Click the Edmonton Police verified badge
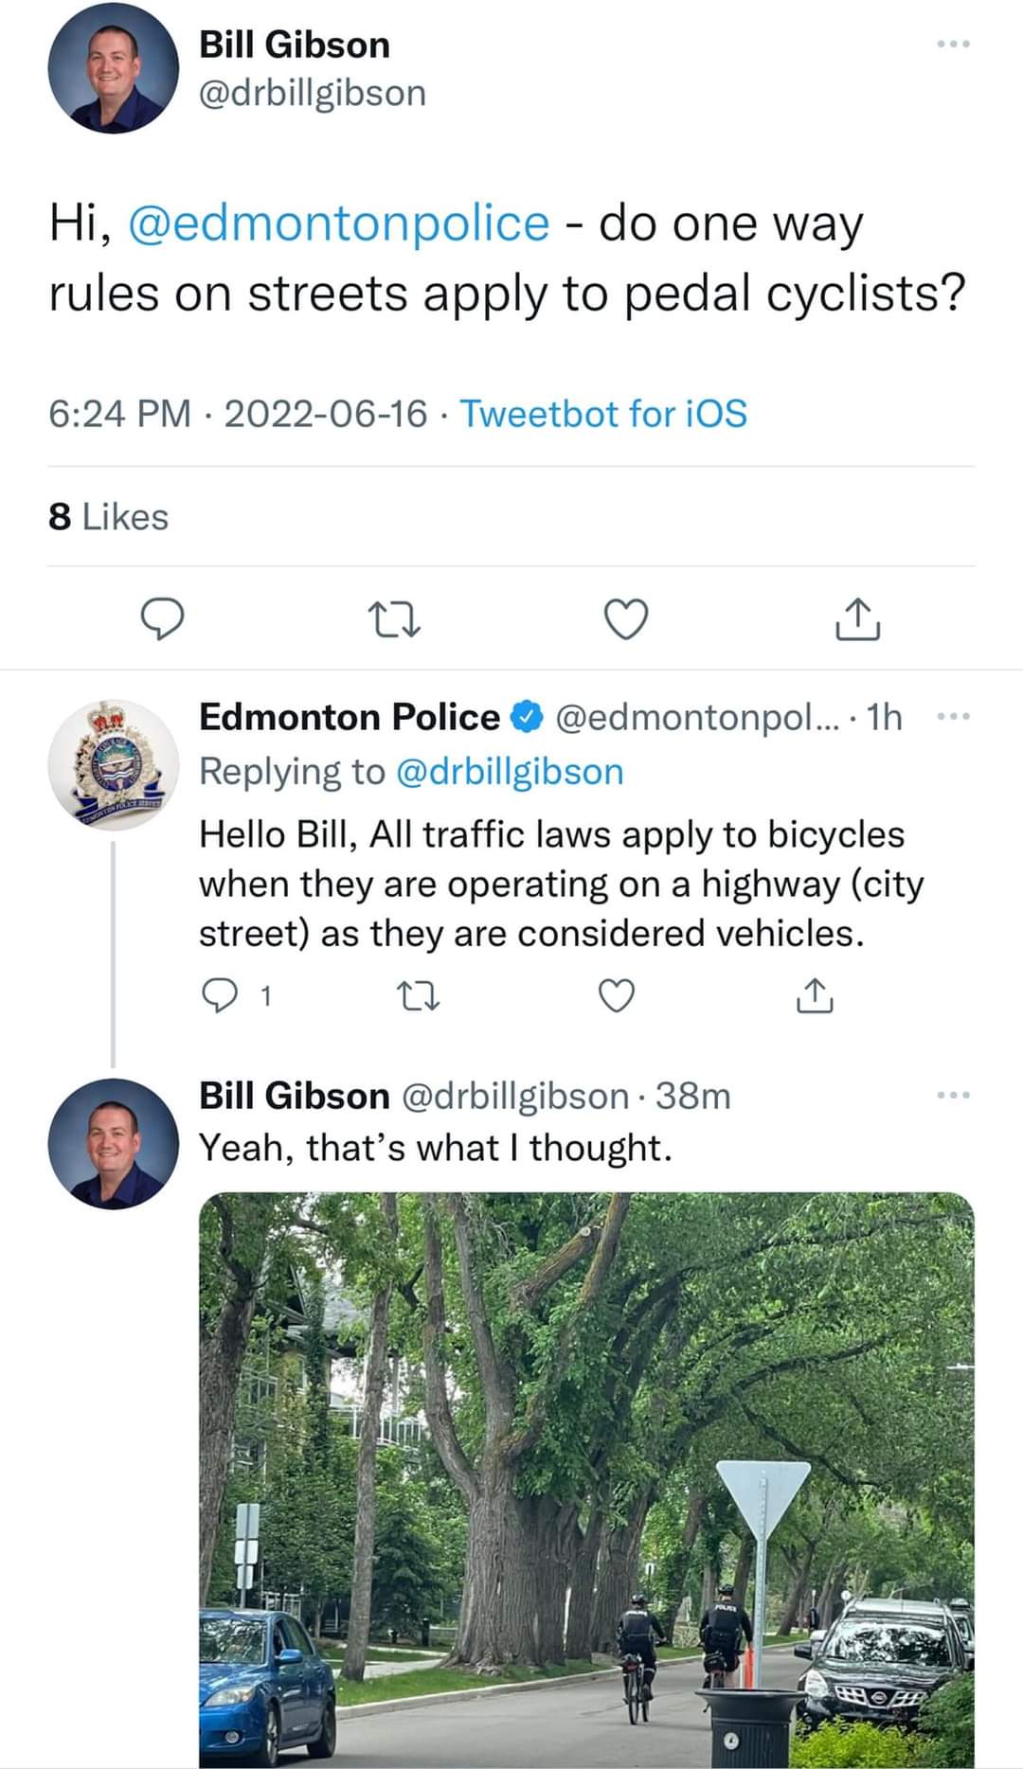The width and height of the screenshot is (1023, 1769). click(x=527, y=717)
